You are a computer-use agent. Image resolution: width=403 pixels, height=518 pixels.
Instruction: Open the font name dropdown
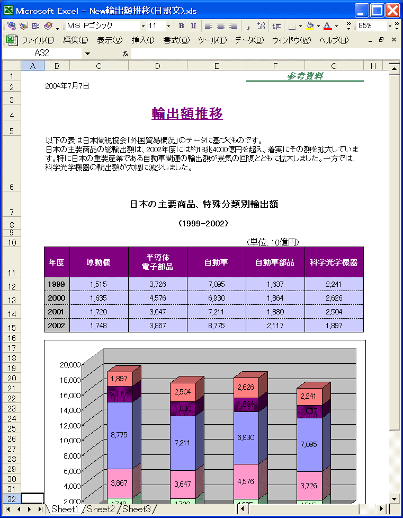[143, 26]
